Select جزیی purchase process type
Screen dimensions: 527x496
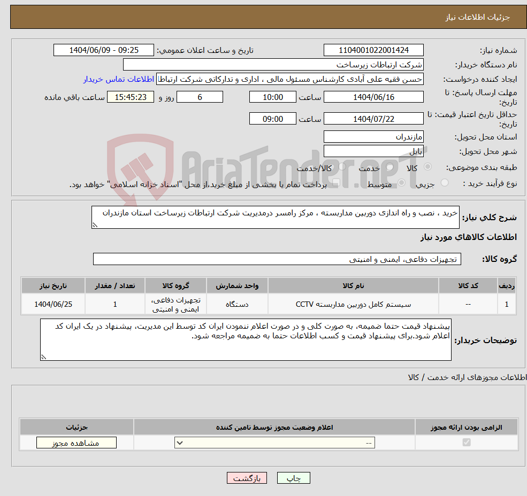pos(445,182)
